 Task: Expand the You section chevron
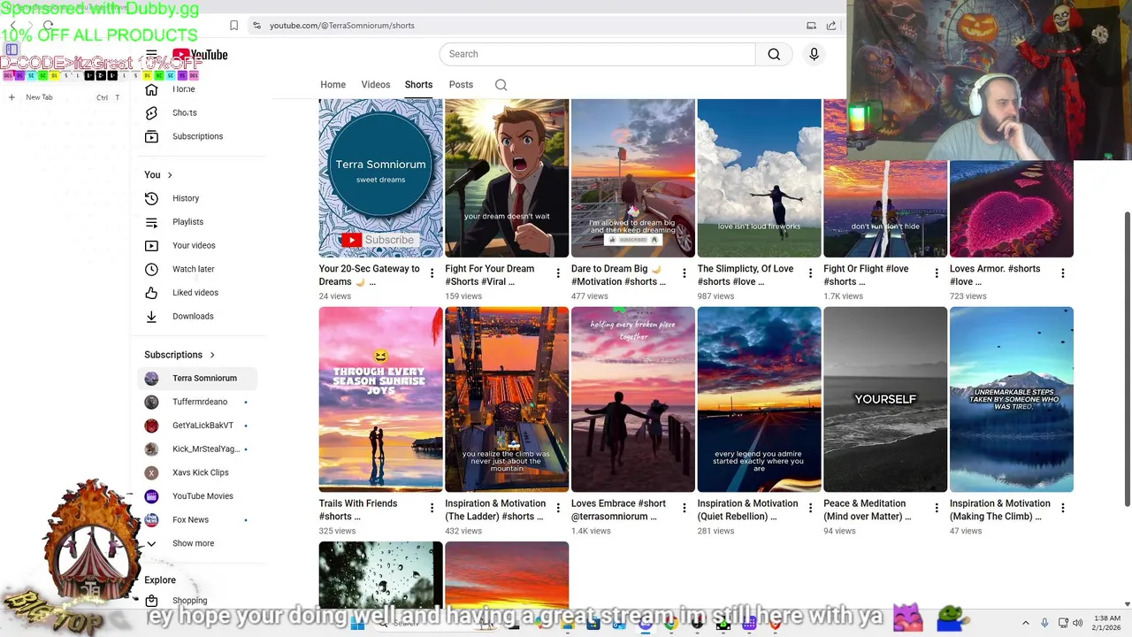[170, 175]
